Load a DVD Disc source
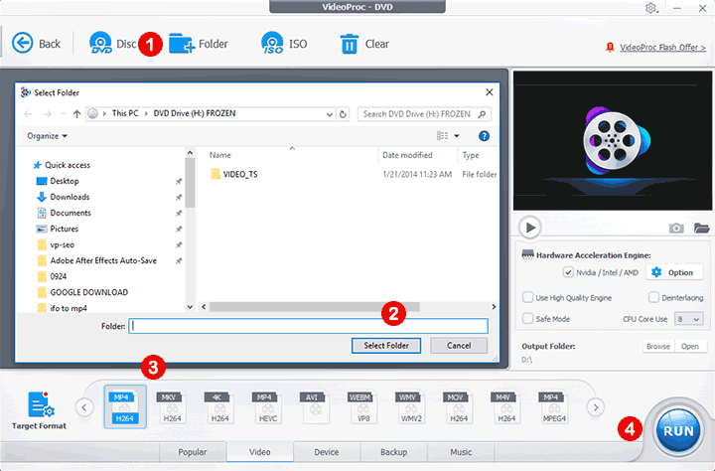The image size is (715, 471). [113, 44]
